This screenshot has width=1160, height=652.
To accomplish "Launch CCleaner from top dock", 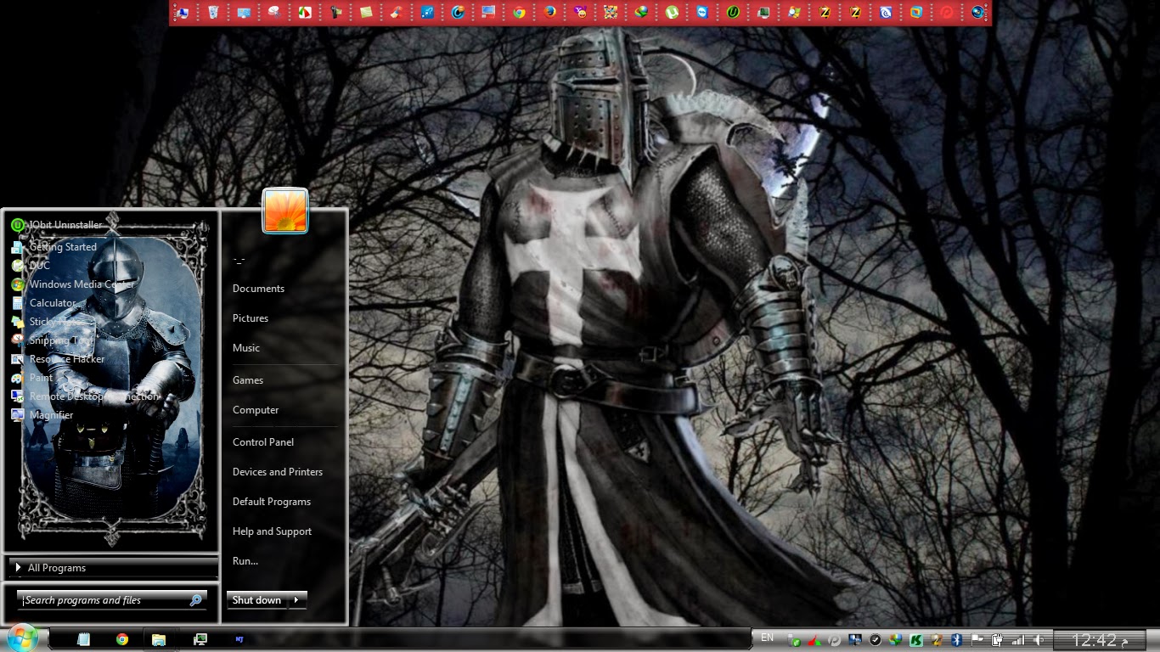I will pos(397,13).
